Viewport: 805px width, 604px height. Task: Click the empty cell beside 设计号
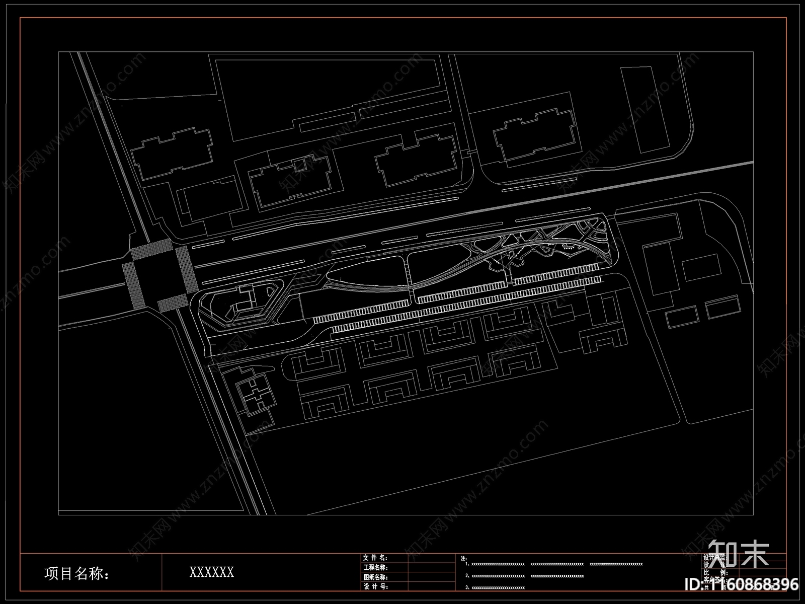(x=432, y=586)
